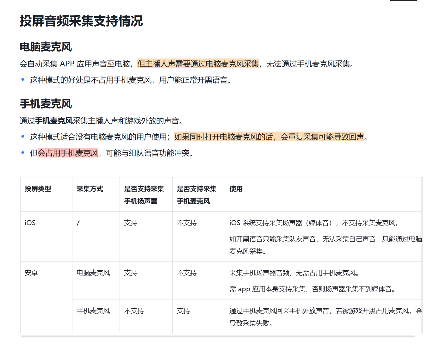This screenshot has width=433, height=345.
Task: Click pink highlighted text "会占用手机麦克风"
Action: (68, 153)
